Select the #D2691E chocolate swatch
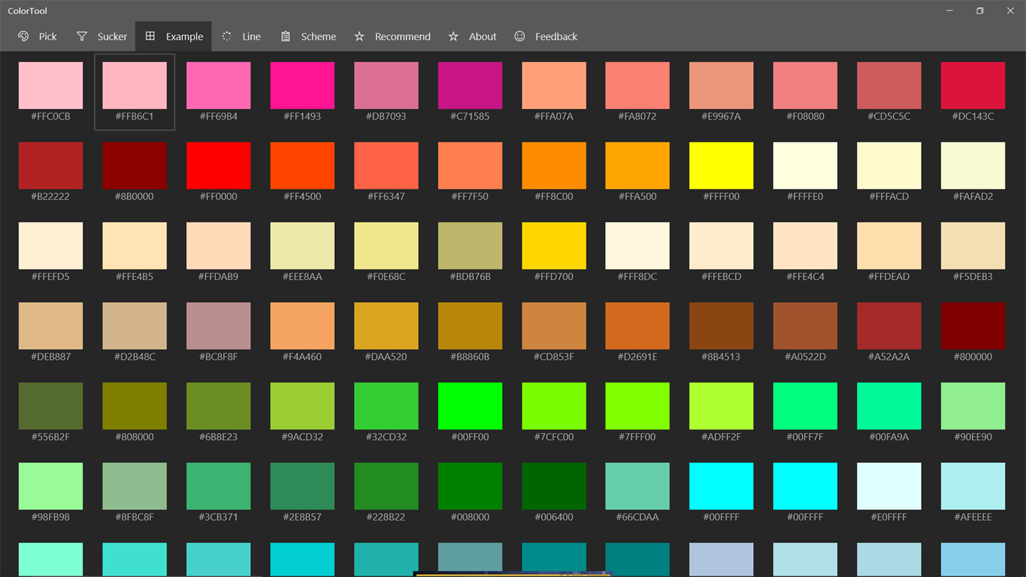This screenshot has height=577, width=1026. (638, 326)
